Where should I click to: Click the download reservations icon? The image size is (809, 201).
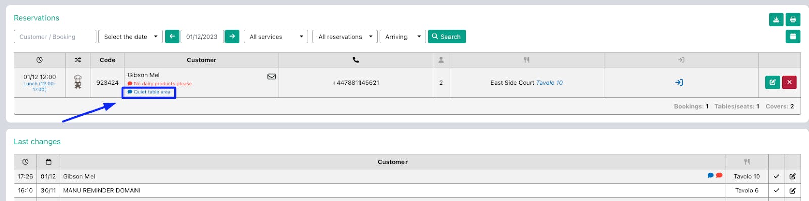click(776, 20)
